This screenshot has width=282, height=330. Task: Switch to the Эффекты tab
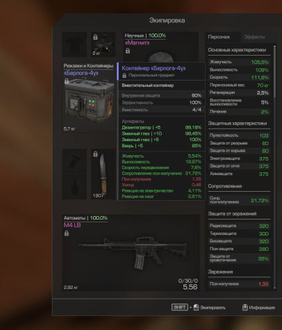pos(254,37)
